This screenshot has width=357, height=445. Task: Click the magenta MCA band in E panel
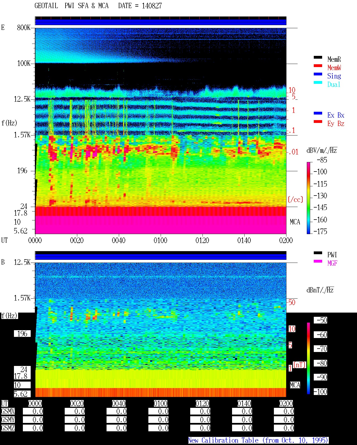point(161,225)
